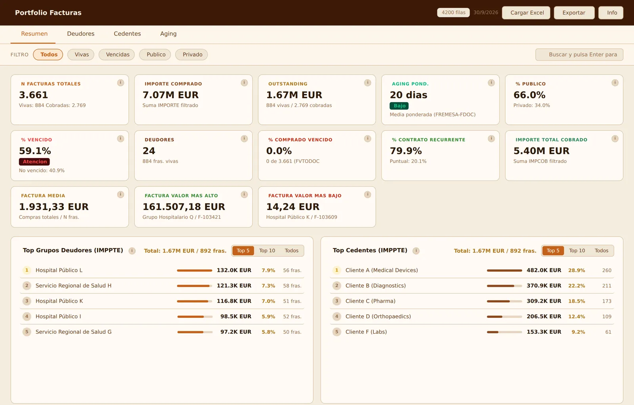Screen dimensions: 634x405
Task: Select the Cliente D (Orthopaedics) row
Action: pyautogui.click(x=472, y=317)
